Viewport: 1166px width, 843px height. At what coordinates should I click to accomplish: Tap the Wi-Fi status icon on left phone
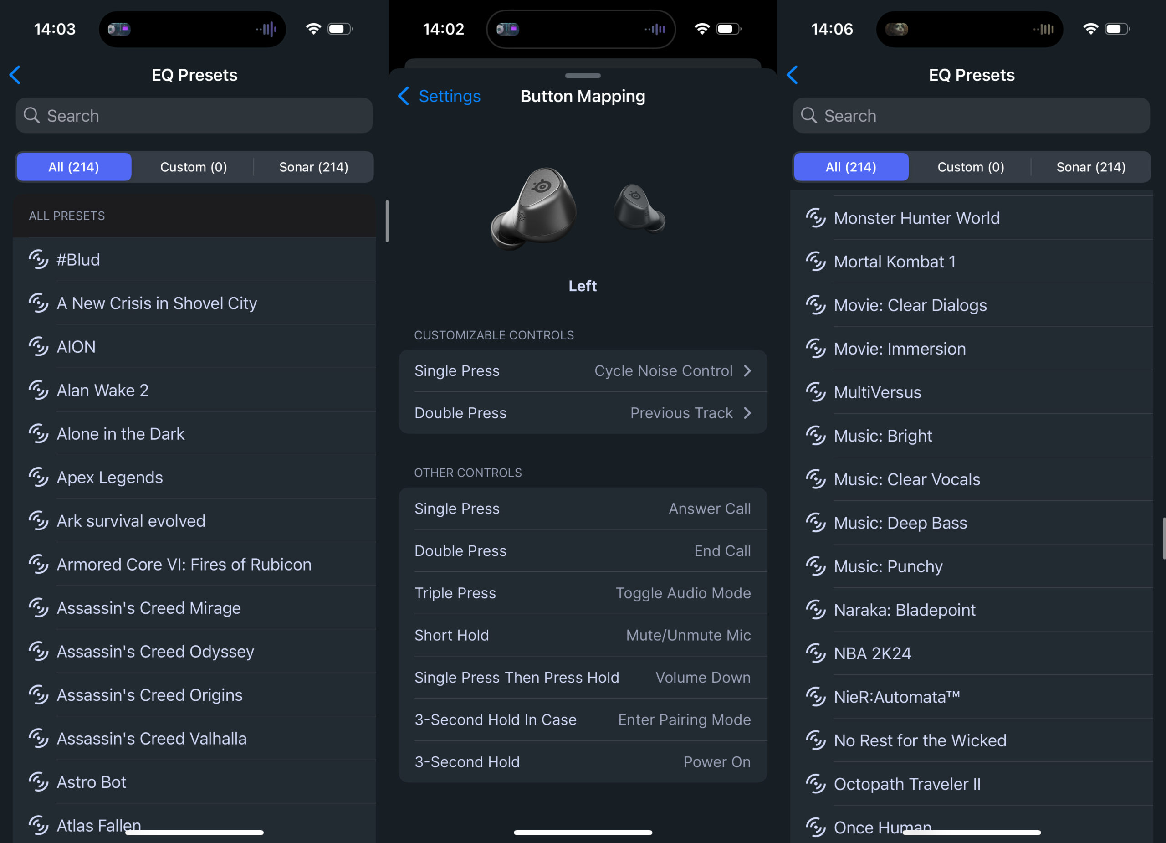[313, 29]
